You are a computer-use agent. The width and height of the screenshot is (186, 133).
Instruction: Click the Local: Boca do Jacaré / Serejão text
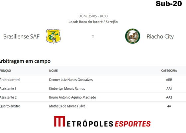[93, 22]
